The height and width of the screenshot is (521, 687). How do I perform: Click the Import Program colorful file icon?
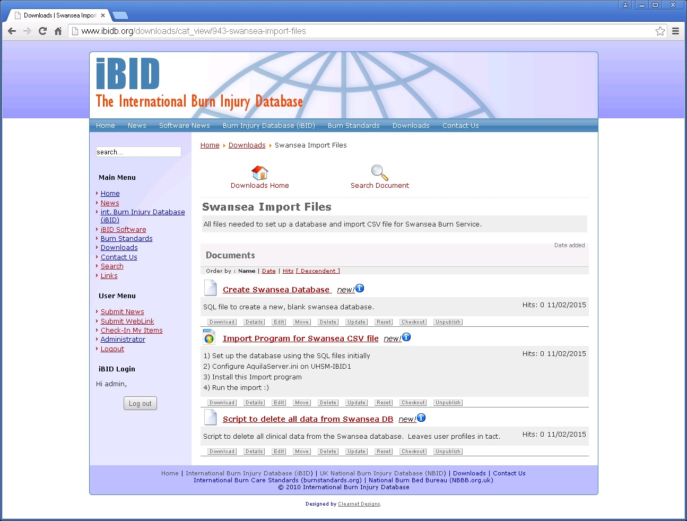[209, 337]
